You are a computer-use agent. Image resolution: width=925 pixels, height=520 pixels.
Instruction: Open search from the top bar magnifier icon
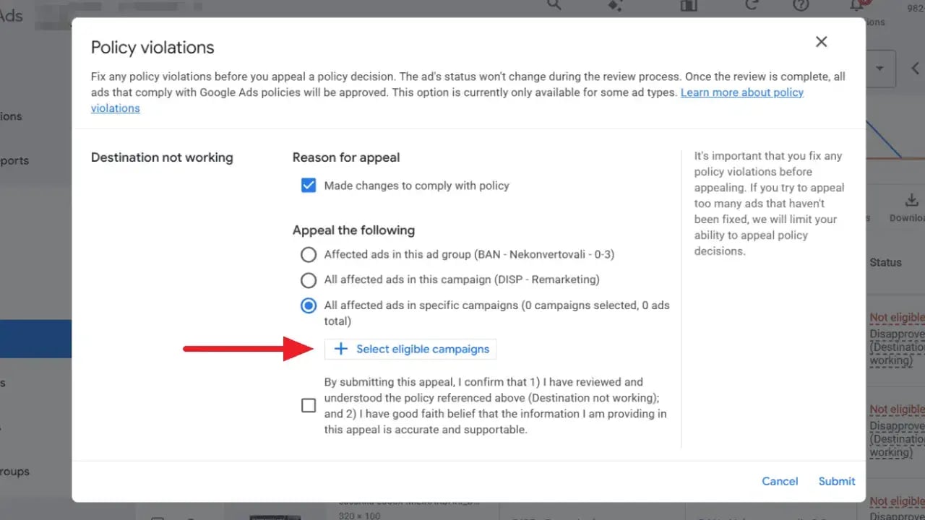pos(553,5)
